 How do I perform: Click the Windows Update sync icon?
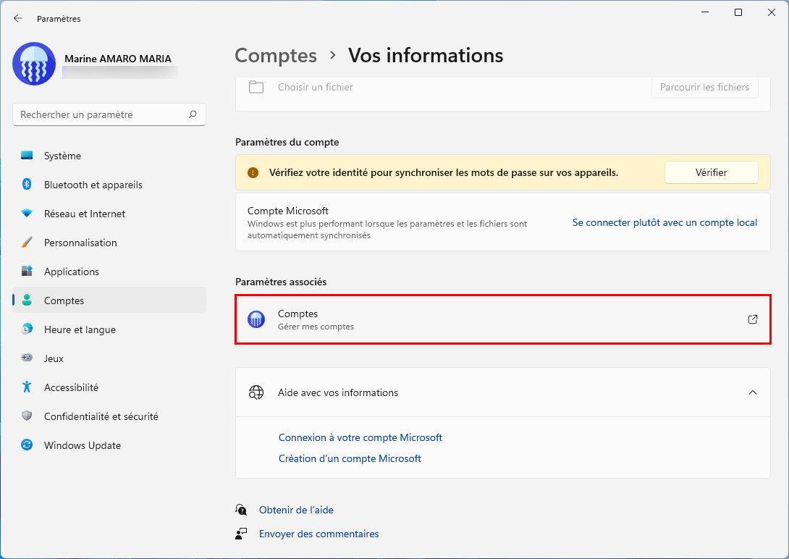tap(27, 445)
